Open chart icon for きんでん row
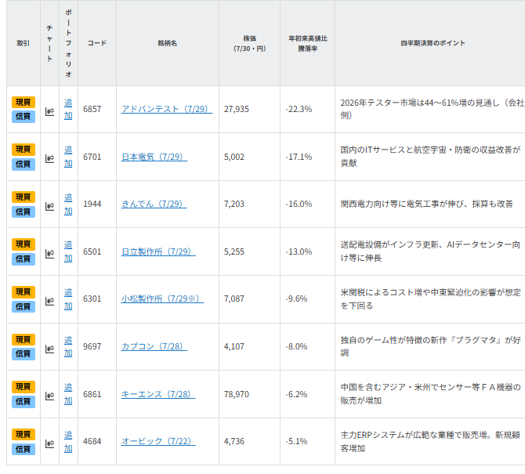This screenshot has height=474, width=525. point(49,206)
